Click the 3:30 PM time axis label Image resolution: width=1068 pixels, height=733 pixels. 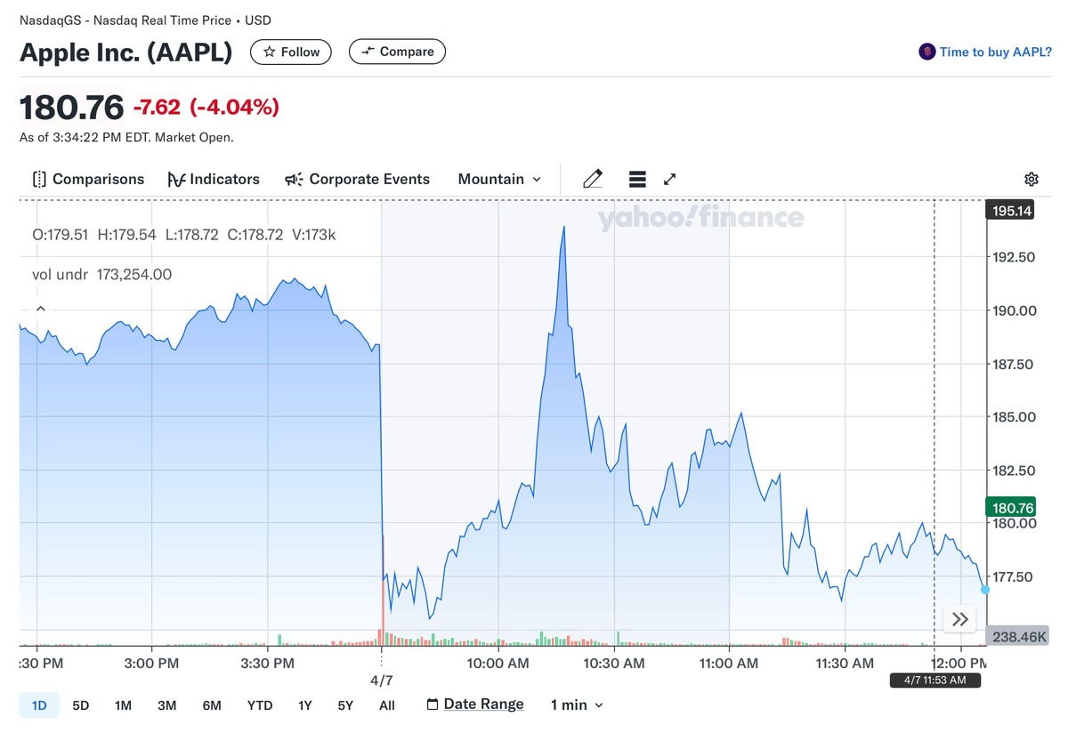(267, 664)
